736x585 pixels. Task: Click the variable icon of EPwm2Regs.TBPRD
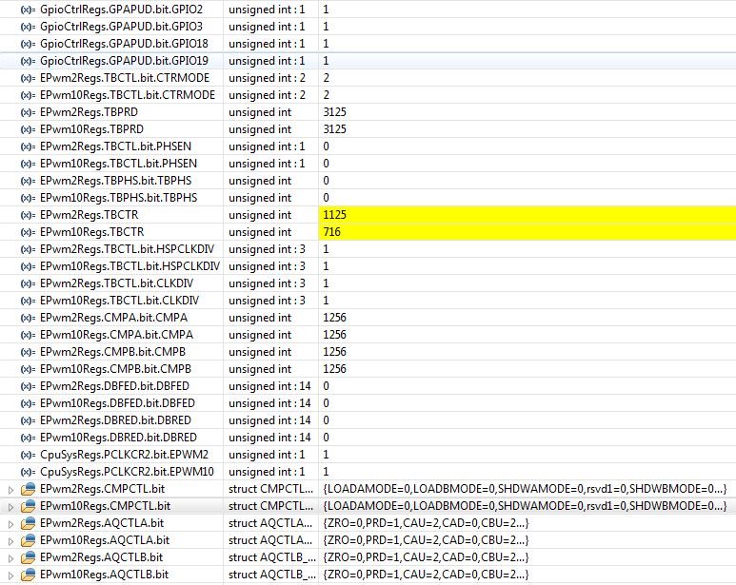(x=29, y=112)
